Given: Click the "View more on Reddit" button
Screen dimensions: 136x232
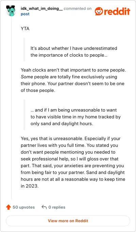Looking at the screenshot, I should [68, 221].
